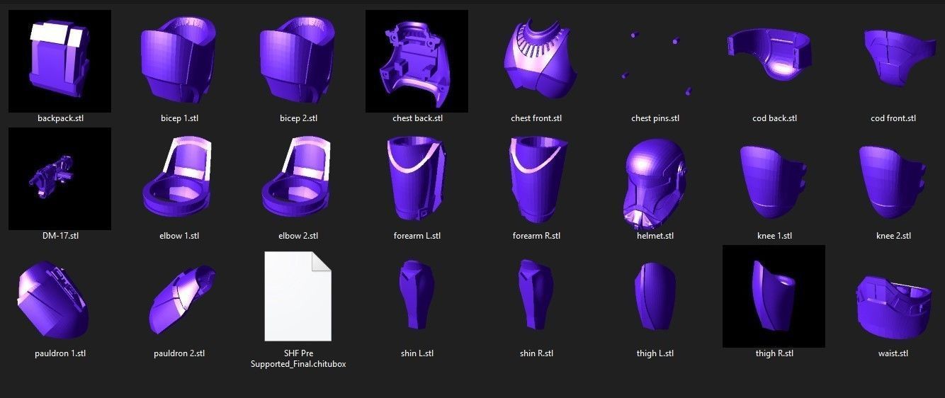
Task: Select the blank chitubox file icon
Action: 298,296
